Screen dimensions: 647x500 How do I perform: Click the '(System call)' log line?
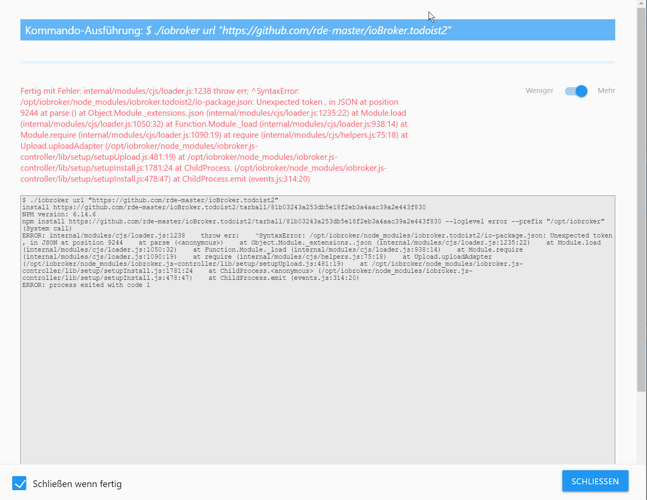coord(47,228)
